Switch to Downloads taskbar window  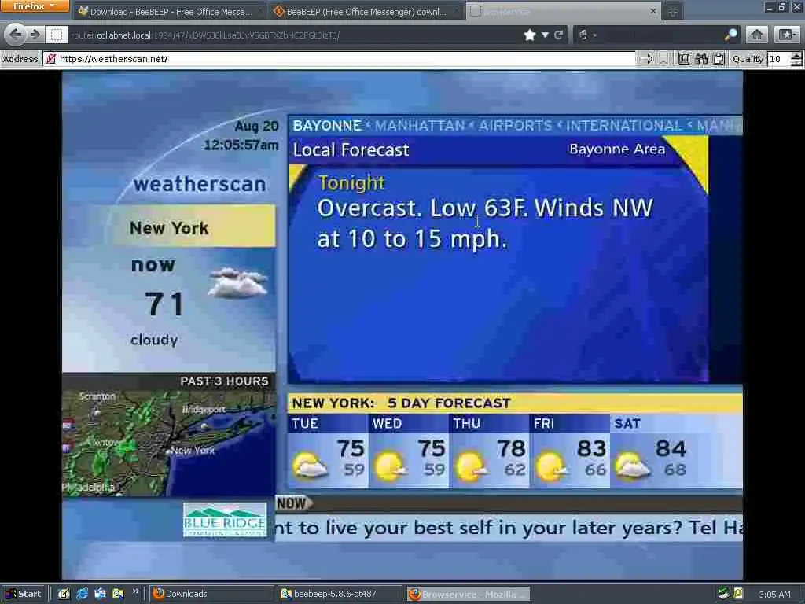pyautogui.click(x=211, y=595)
